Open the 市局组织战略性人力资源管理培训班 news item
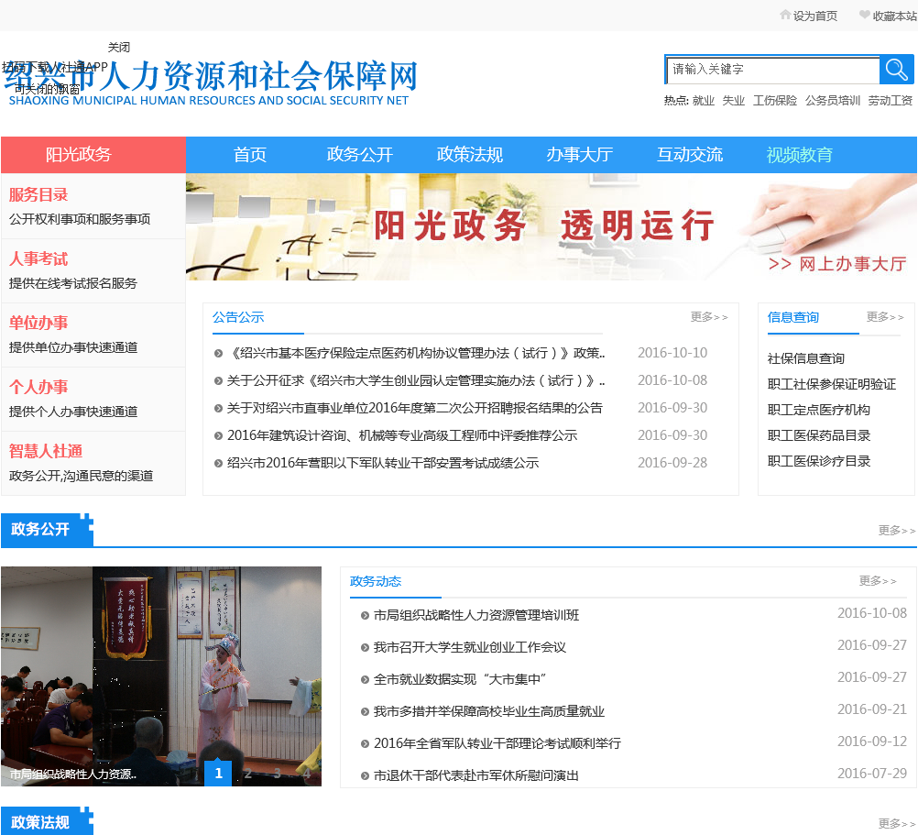 pyautogui.click(x=476, y=615)
